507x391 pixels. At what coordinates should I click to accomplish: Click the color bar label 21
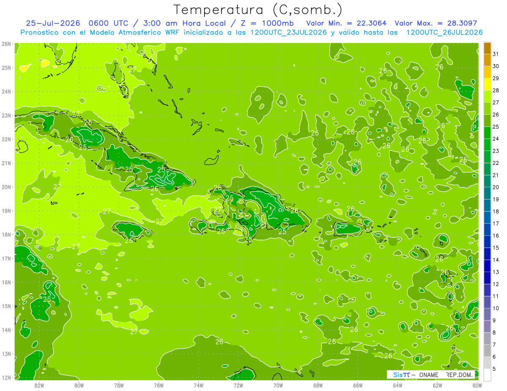point(496,175)
